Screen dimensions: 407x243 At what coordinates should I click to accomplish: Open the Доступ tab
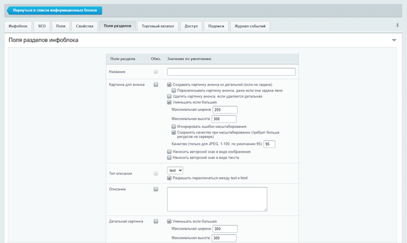(x=191, y=26)
